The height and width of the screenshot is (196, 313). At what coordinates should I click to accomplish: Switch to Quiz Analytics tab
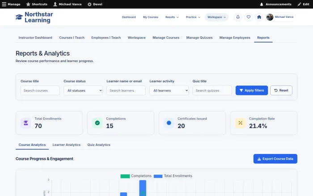[x=99, y=145]
